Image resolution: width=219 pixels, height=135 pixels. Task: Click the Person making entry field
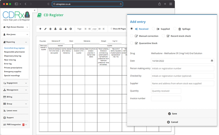tap(182, 68)
